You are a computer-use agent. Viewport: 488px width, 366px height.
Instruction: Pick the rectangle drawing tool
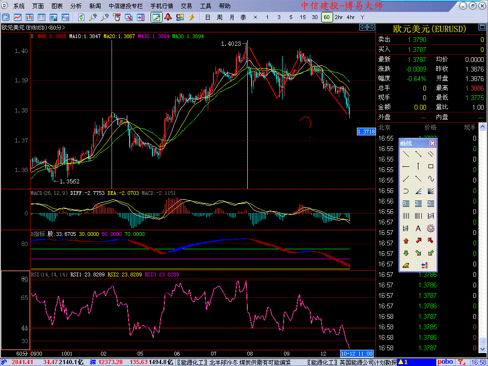431,166
